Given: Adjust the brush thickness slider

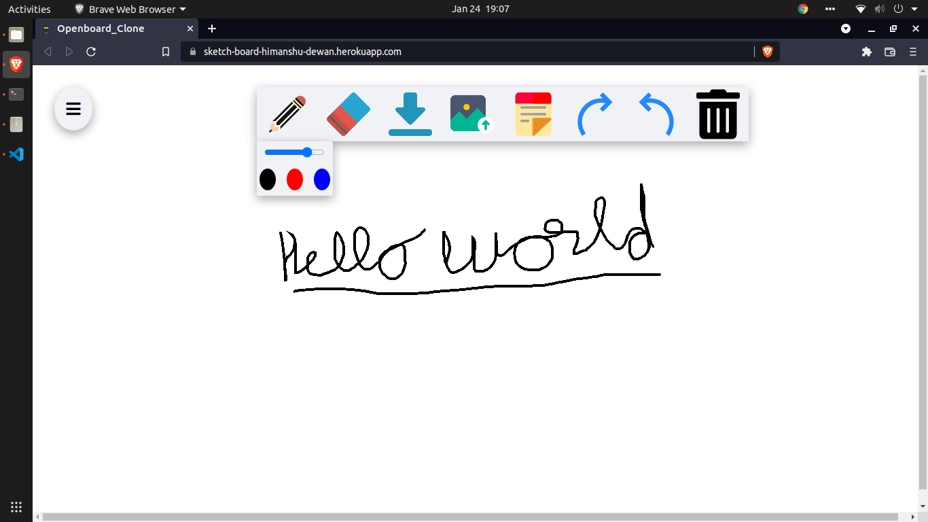Looking at the screenshot, I should pos(307,152).
